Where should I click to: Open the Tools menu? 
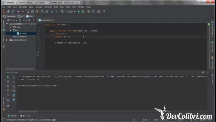tap(68, 7)
